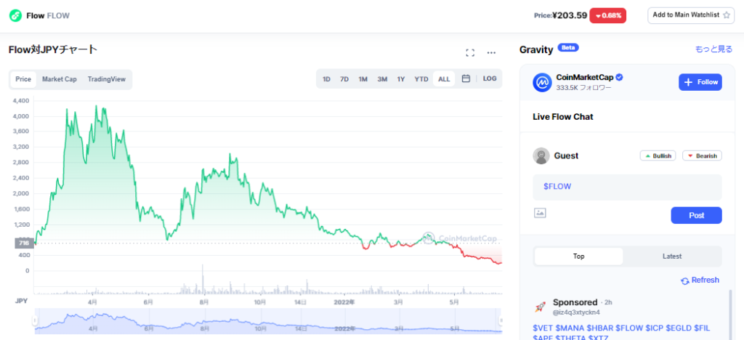
Task: Click the $FLOW chat input field
Action: [627, 187]
